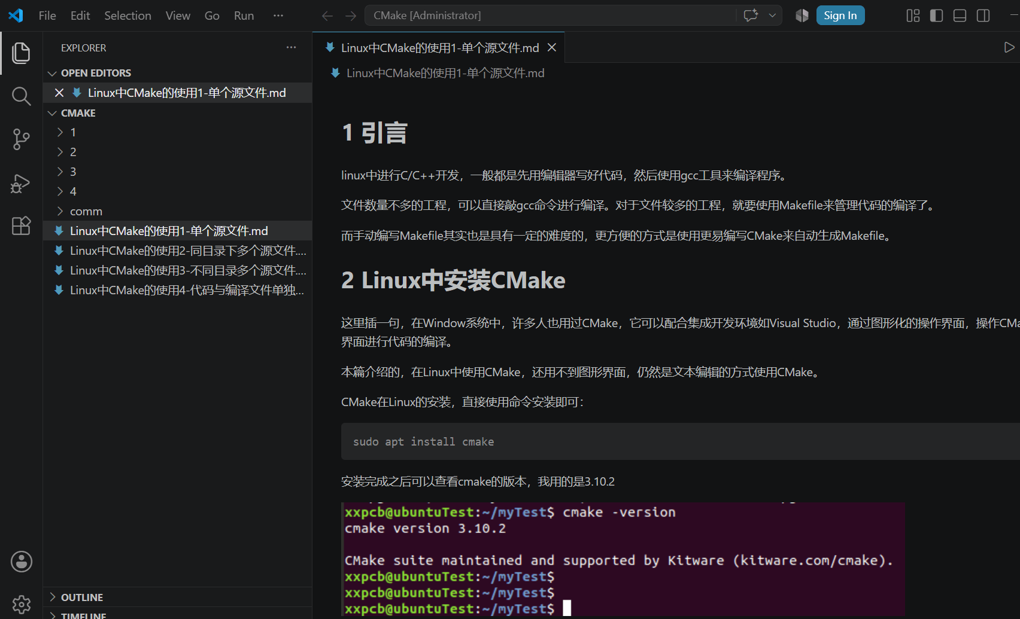Click the EXPLORER panel title
The height and width of the screenshot is (619, 1020).
(x=83, y=48)
